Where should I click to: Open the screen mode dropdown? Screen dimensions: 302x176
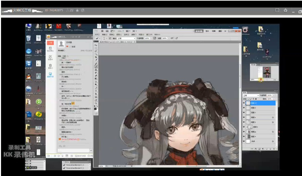tap(134, 31)
